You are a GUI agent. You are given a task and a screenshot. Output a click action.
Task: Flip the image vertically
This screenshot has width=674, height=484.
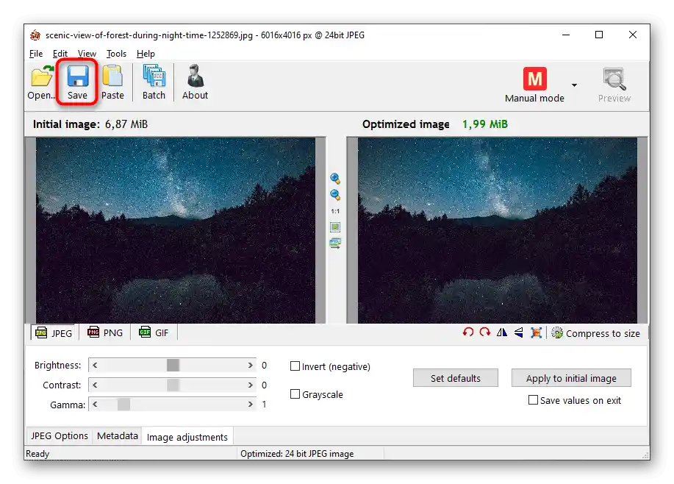[519, 332]
